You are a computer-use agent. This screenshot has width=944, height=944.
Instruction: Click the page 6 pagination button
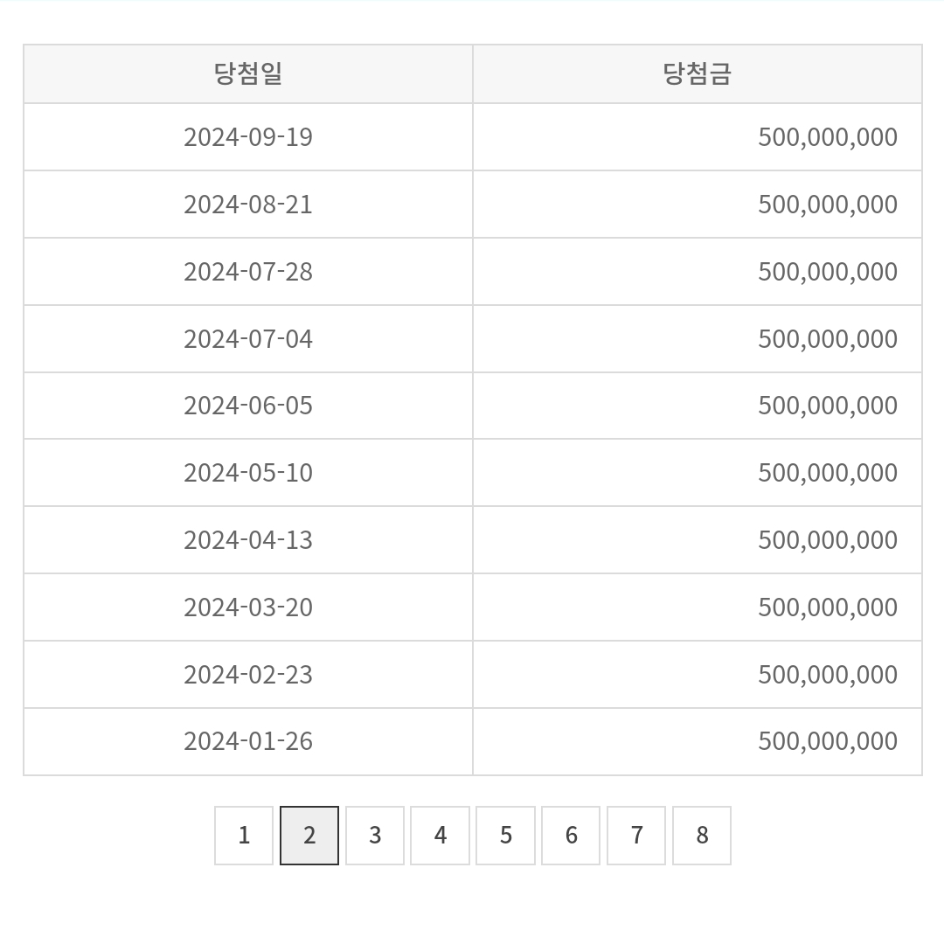pos(571,836)
